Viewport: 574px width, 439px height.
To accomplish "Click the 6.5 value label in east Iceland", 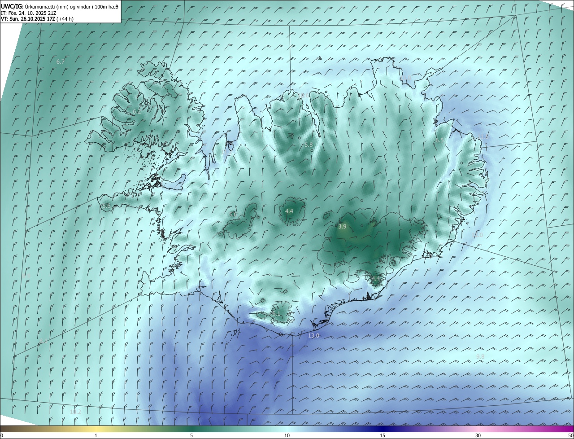I will click(x=440, y=140).
